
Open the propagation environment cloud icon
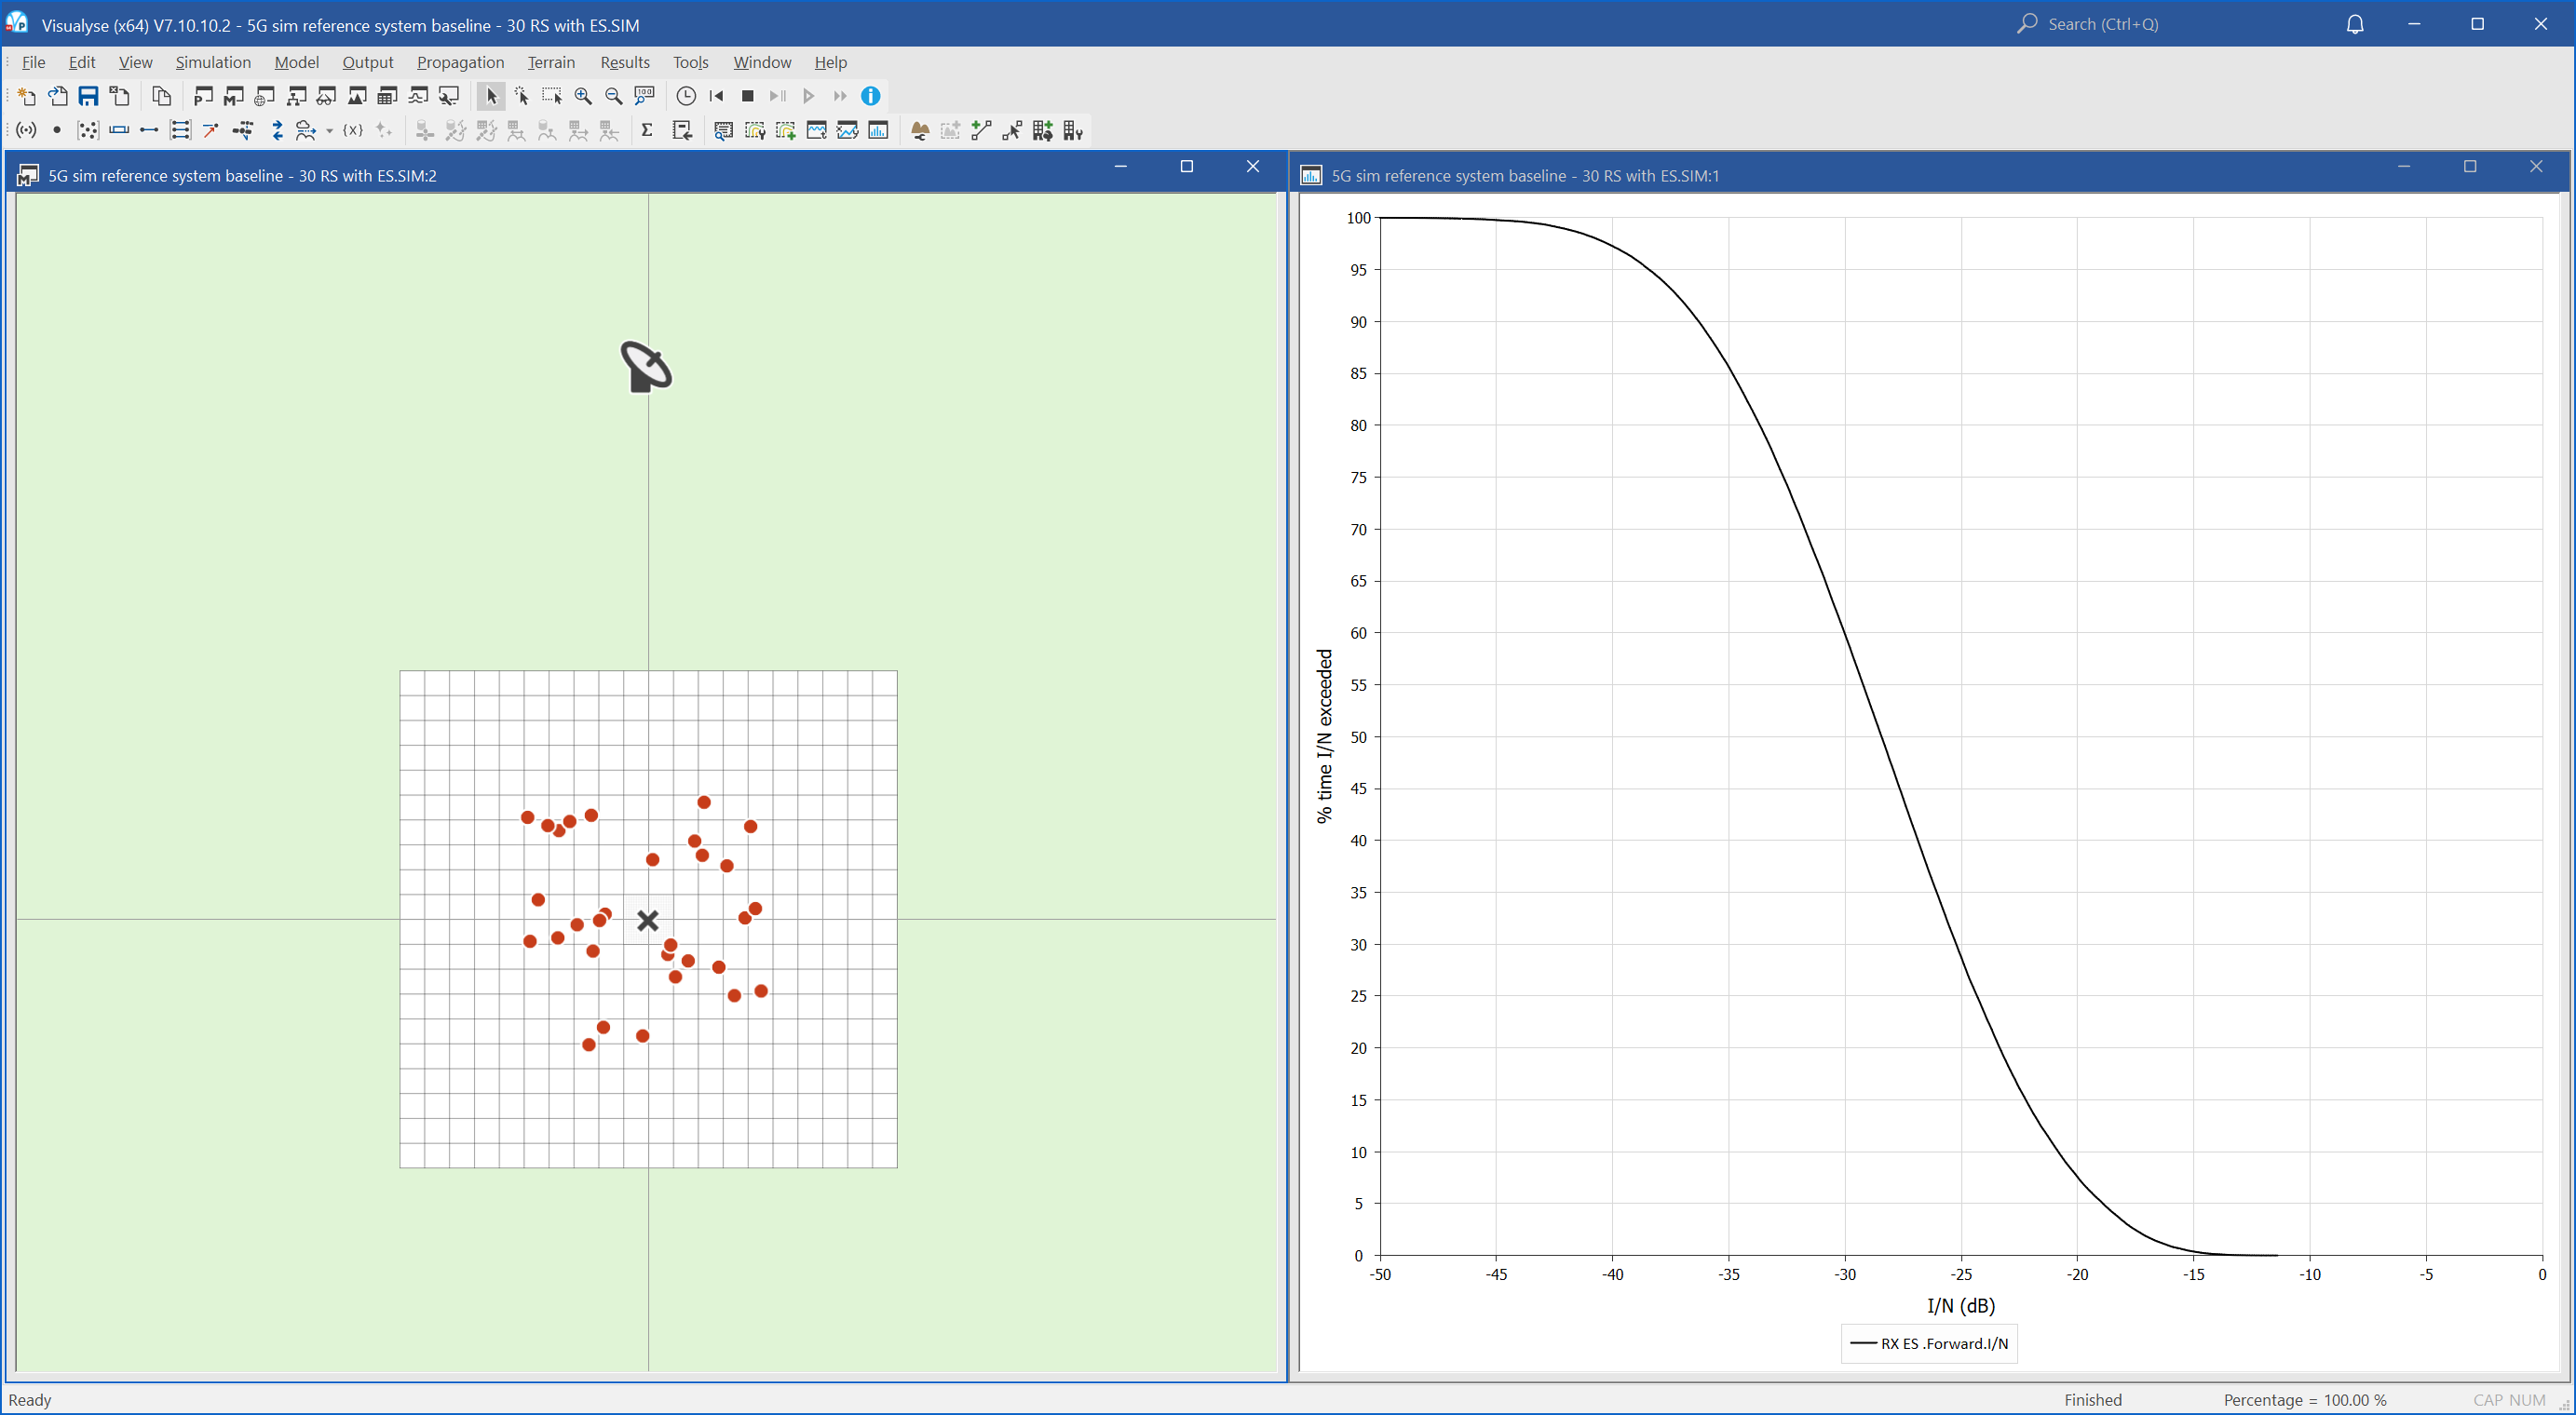click(x=306, y=130)
